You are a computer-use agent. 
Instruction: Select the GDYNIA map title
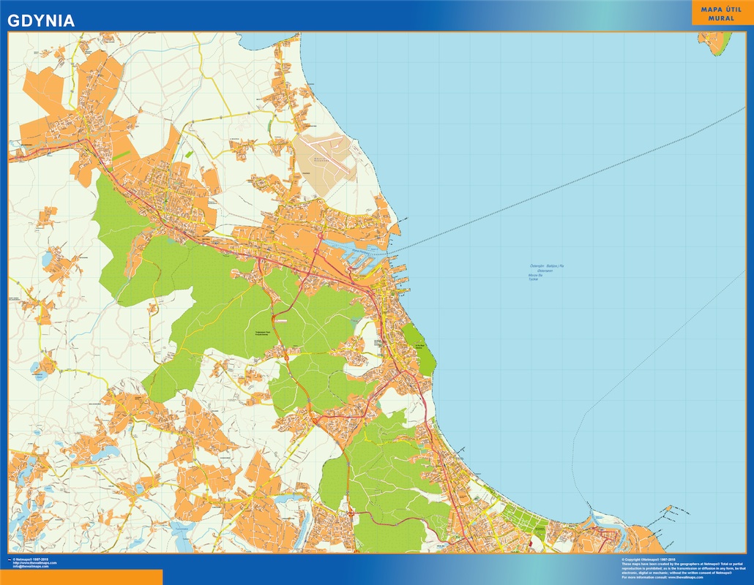[40, 20]
